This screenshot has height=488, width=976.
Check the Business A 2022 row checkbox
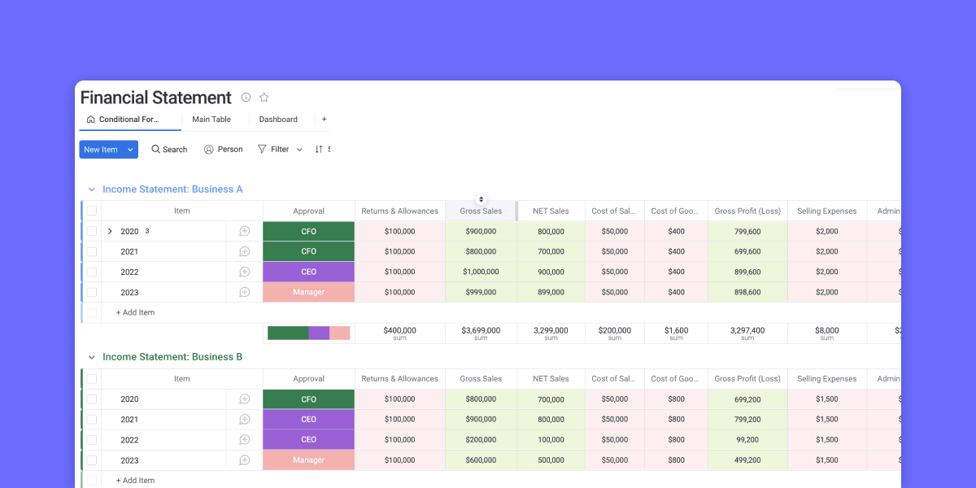pos(92,272)
